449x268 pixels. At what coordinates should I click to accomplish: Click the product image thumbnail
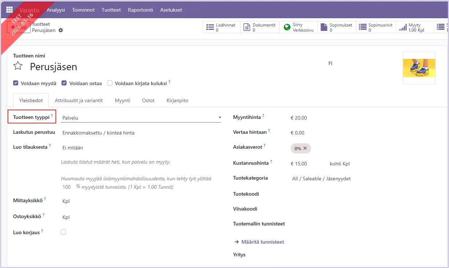coord(419,68)
